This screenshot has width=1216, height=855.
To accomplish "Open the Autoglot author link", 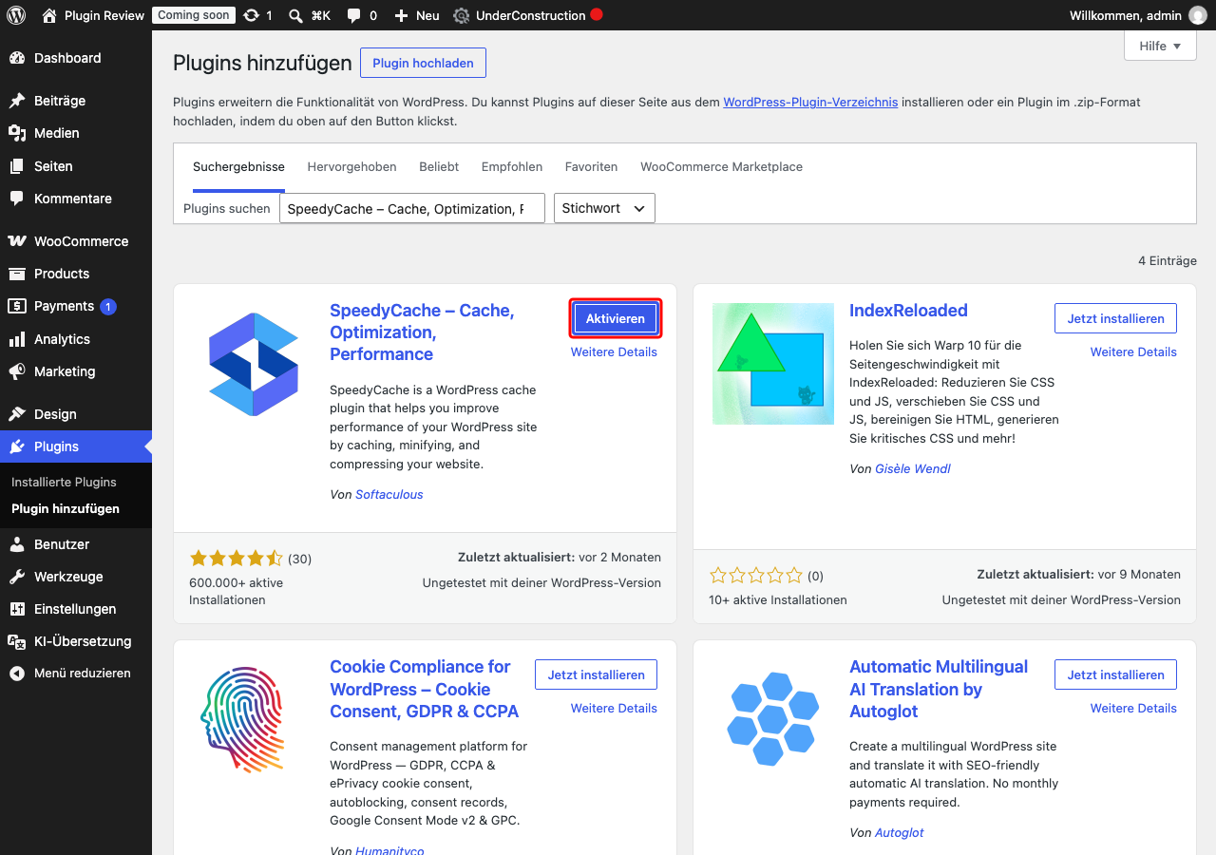I will pos(900,832).
